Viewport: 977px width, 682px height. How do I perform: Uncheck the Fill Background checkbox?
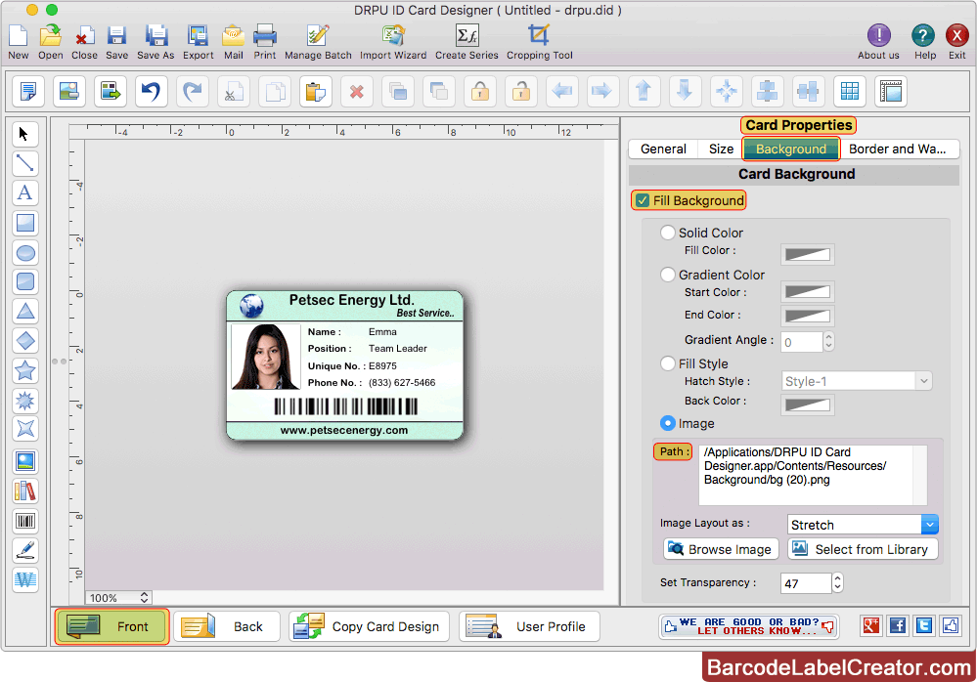pos(643,201)
